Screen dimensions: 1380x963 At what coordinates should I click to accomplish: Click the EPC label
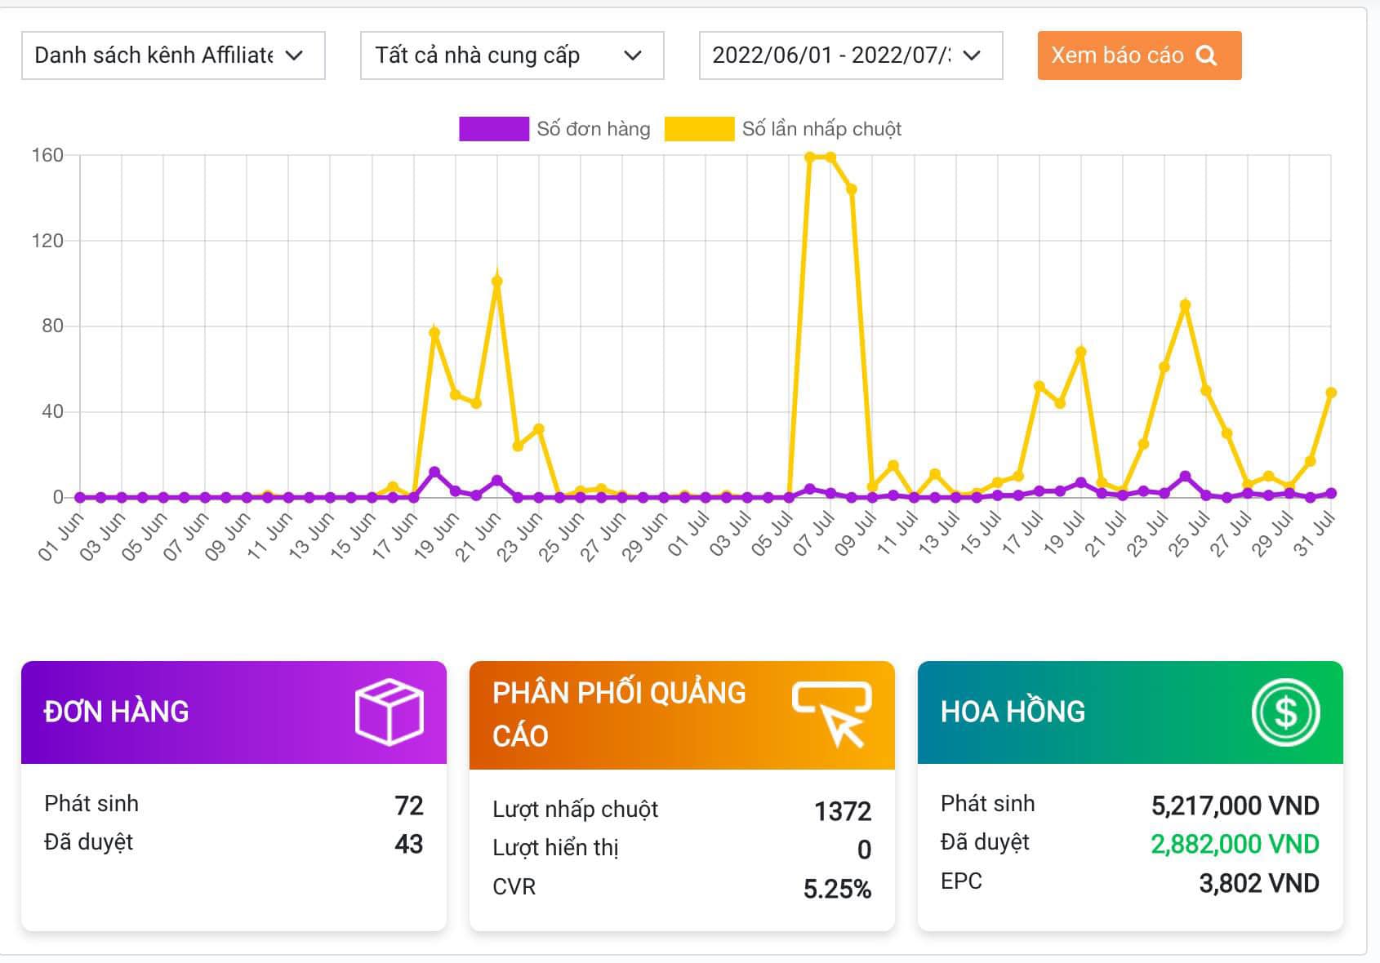pyautogui.click(x=961, y=881)
